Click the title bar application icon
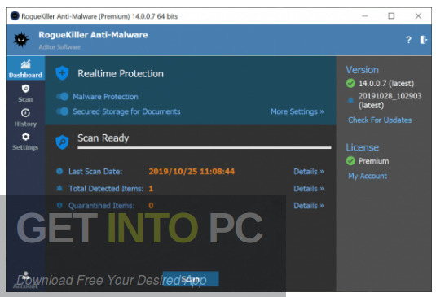The image size is (436, 297). tap(15, 16)
